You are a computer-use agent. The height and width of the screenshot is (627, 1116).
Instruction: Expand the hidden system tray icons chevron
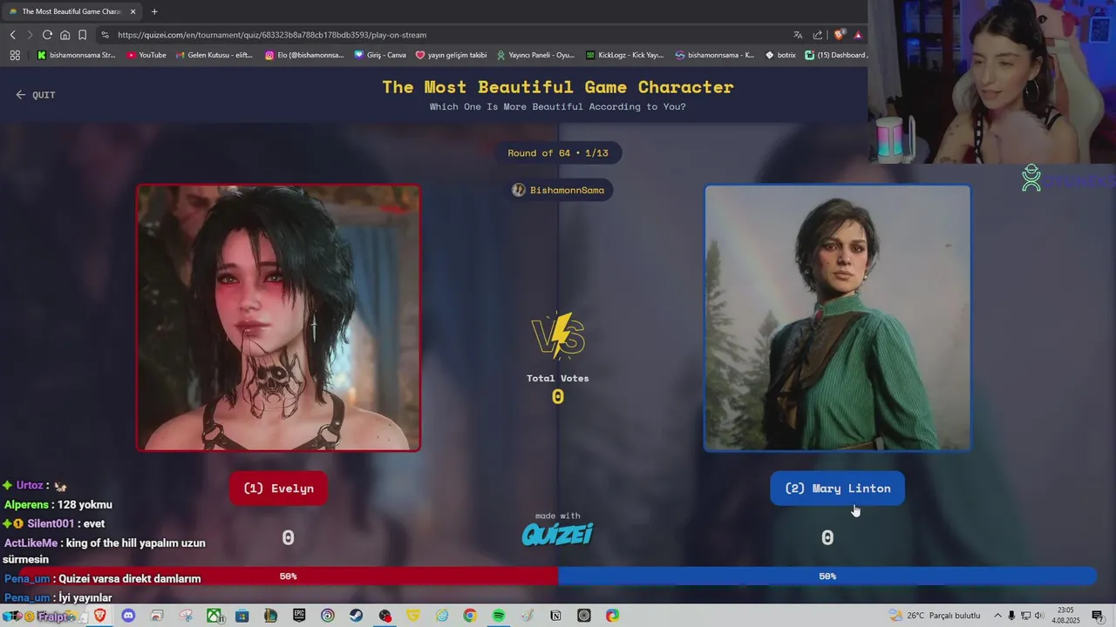[998, 616]
